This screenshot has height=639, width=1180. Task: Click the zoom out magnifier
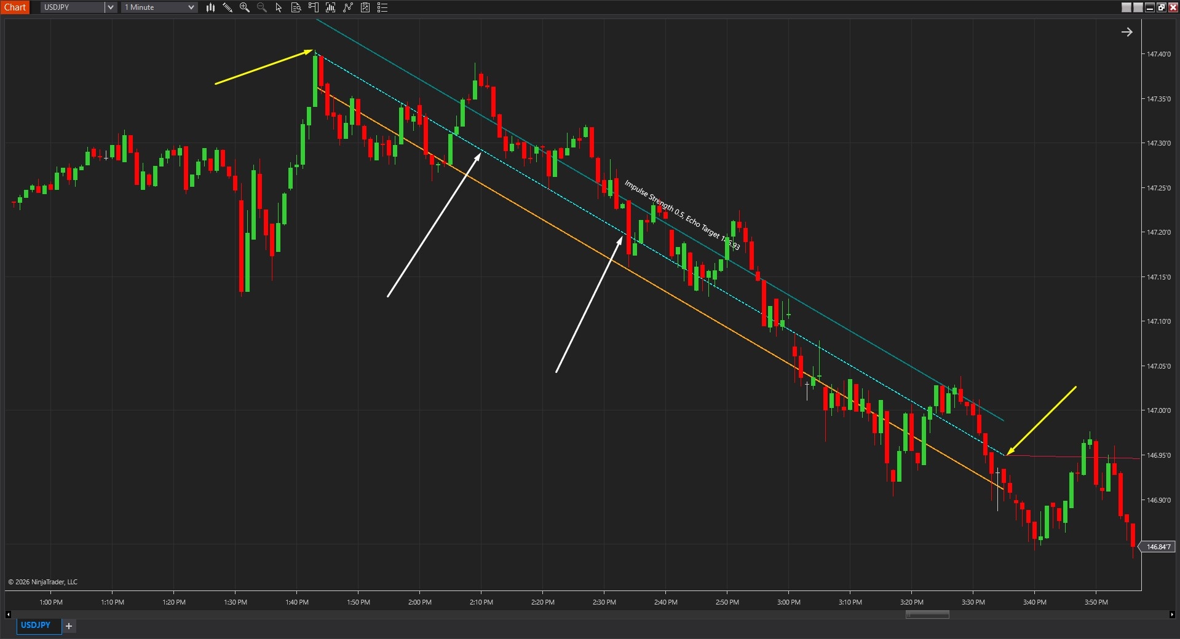coord(262,7)
